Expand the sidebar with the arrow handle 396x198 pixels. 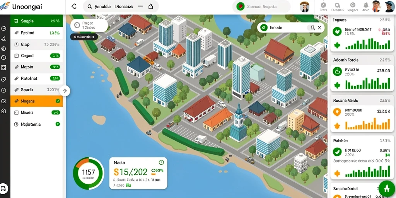[65, 90]
